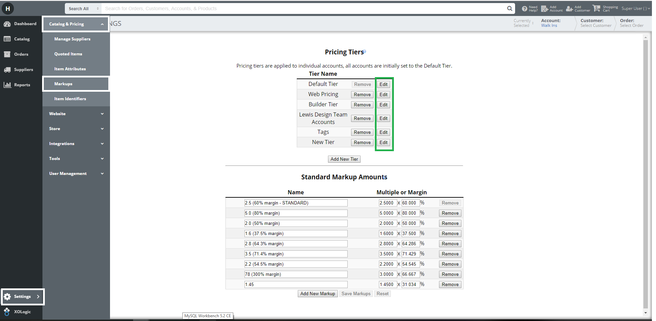Expand the Tools section
Image resolution: width=656 pixels, height=321 pixels.
76,159
